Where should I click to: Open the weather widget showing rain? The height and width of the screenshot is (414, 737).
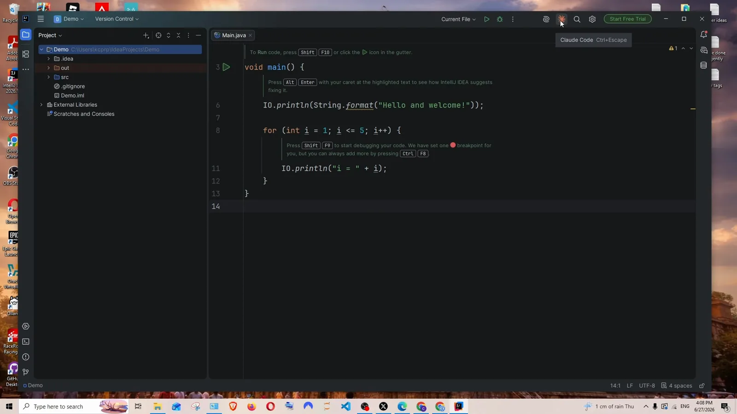coord(609,406)
